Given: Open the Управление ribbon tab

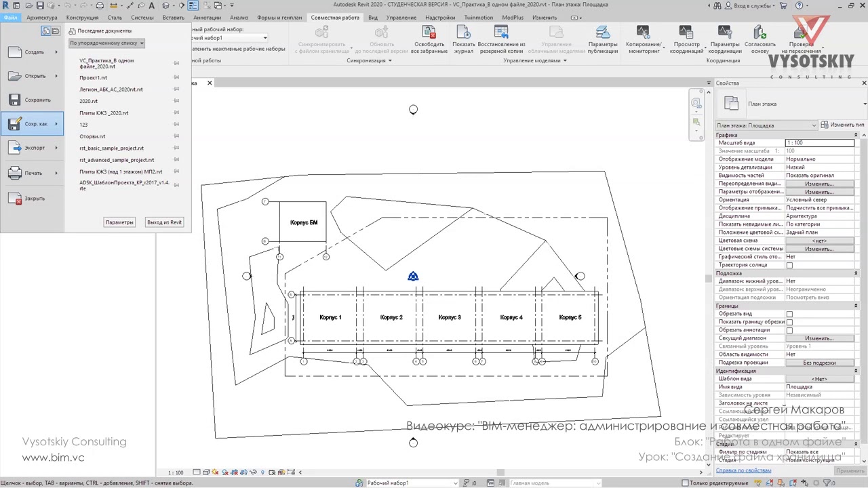Looking at the screenshot, I should pyautogui.click(x=401, y=17).
